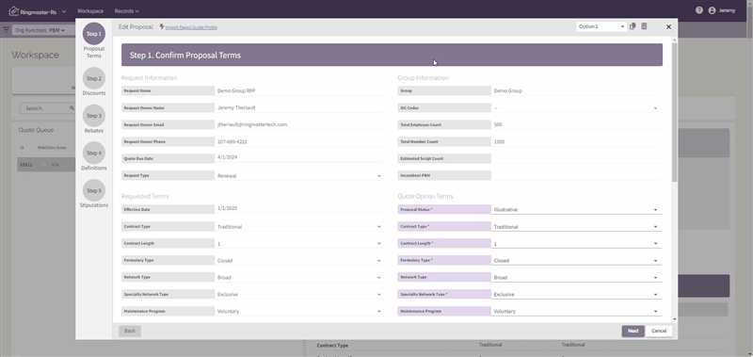Jump to Step 3 Rebates circle
Image resolution: width=753 pixels, height=357 pixels.
93,116
